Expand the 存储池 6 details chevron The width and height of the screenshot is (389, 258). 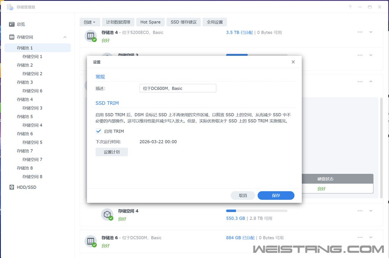pos(371,238)
